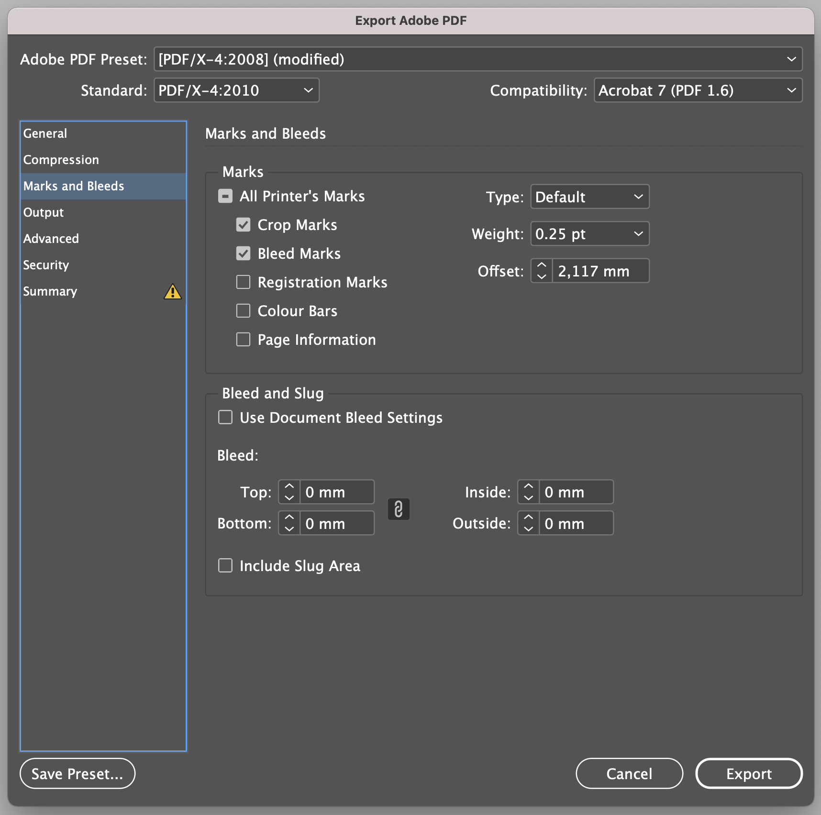Enable the Registration Marks checkbox
The width and height of the screenshot is (821, 815).
(x=243, y=282)
